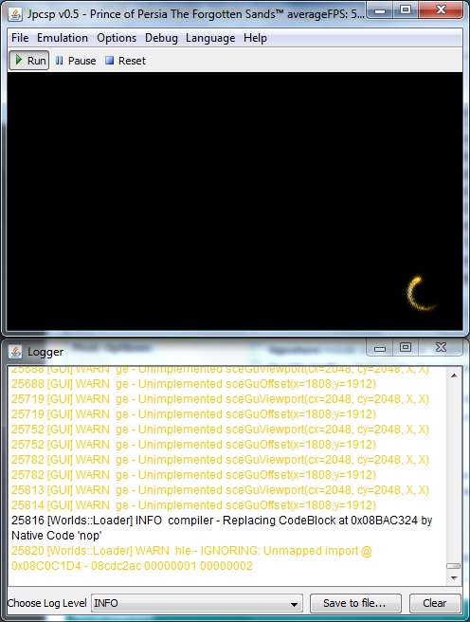The width and height of the screenshot is (470, 622).
Task: Open the Debug menu
Action: 161,38
